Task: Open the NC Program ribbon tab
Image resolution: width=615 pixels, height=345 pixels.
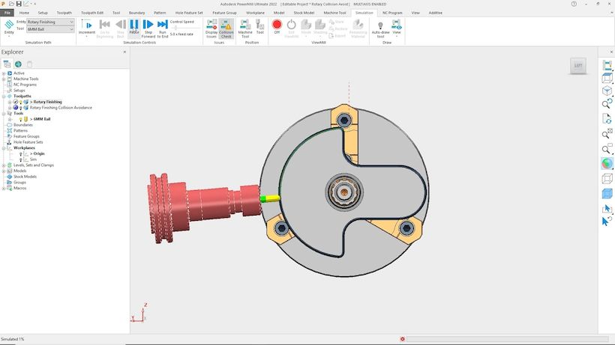Action: (392, 13)
